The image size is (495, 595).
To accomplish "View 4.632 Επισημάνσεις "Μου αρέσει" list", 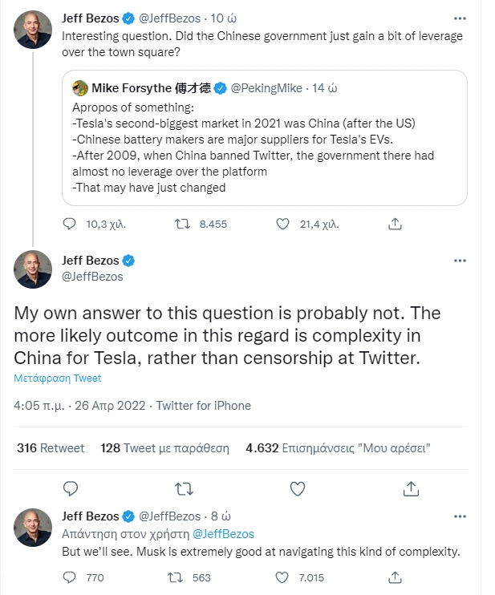I will [338, 447].
